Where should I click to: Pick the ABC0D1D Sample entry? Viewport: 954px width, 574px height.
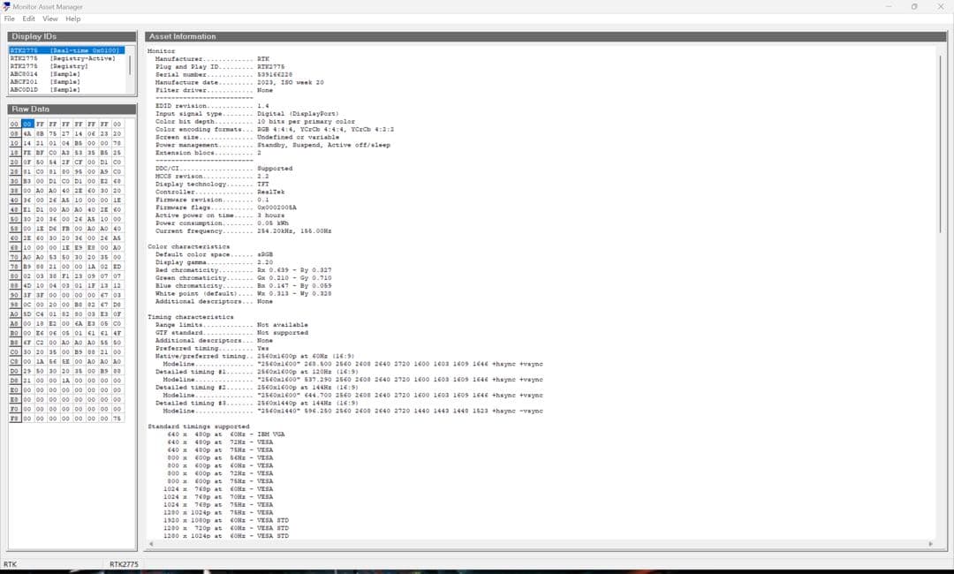coord(44,89)
